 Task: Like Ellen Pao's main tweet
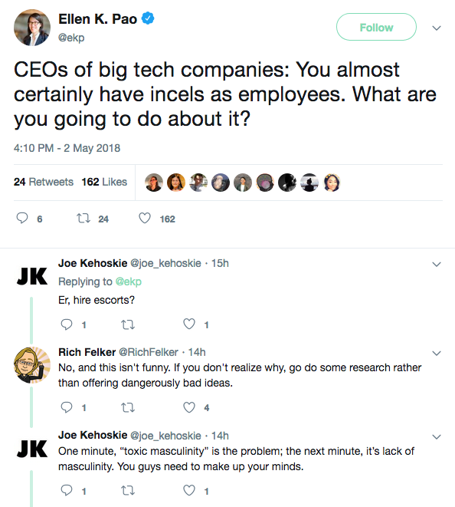pos(145,219)
